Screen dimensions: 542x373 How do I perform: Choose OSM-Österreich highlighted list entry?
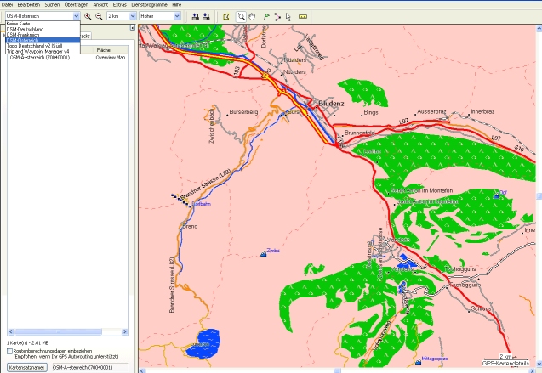click(x=43, y=41)
